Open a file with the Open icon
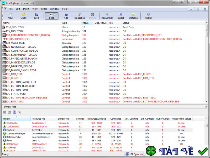This screenshot has width=210, height=158. pyautogui.click(x=23, y=16)
